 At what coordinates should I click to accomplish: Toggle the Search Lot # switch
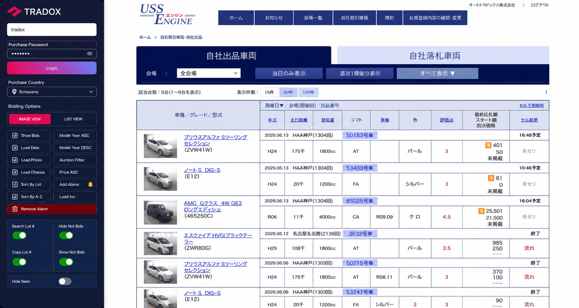(19, 235)
